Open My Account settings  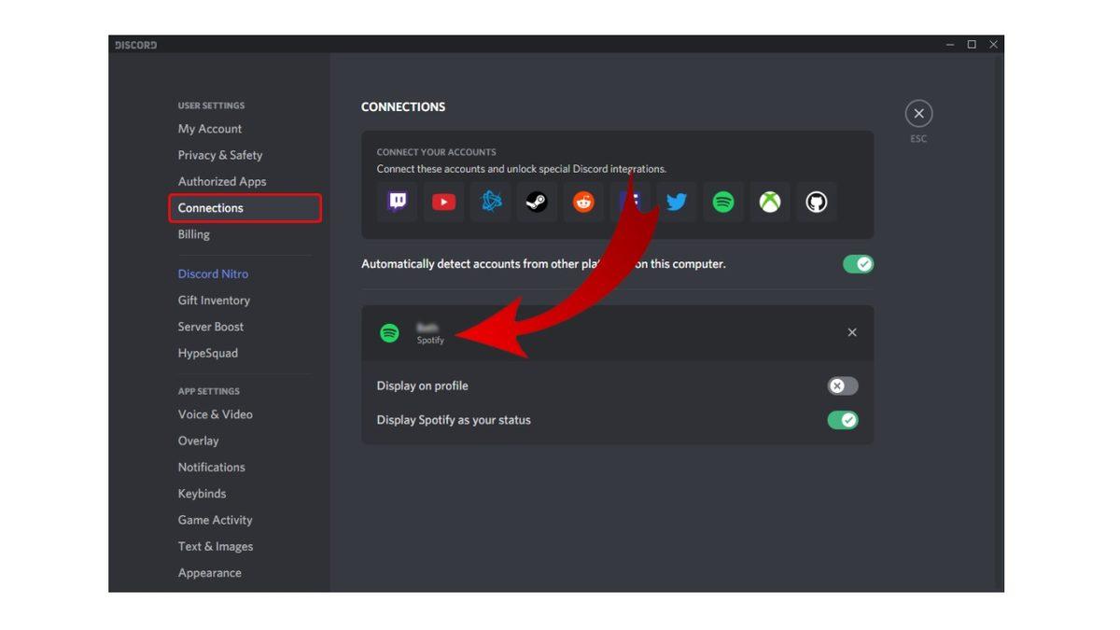[x=209, y=128]
